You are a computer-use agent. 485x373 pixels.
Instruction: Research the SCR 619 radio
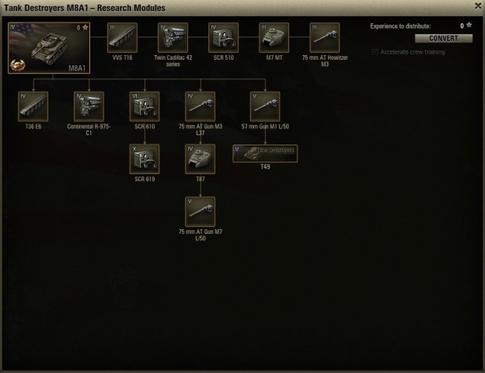coord(145,159)
